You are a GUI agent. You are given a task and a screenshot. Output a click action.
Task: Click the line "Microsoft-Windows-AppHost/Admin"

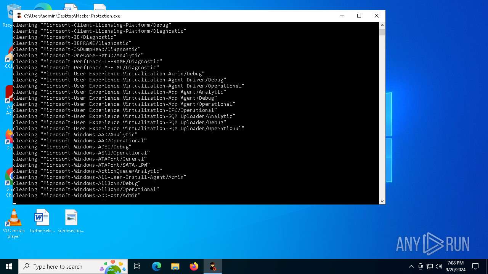pos(77,196)
